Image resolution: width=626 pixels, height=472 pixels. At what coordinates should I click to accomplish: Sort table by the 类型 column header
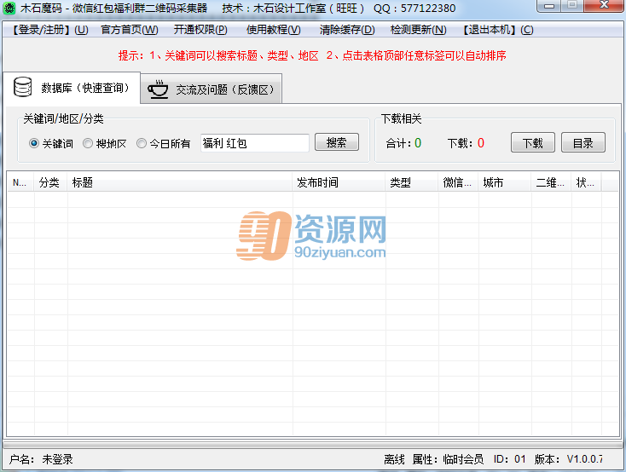pyautogui.click(x=412, y=182)
